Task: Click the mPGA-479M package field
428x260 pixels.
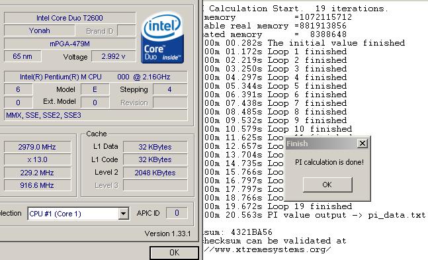Action: click(x=69, y=44)
